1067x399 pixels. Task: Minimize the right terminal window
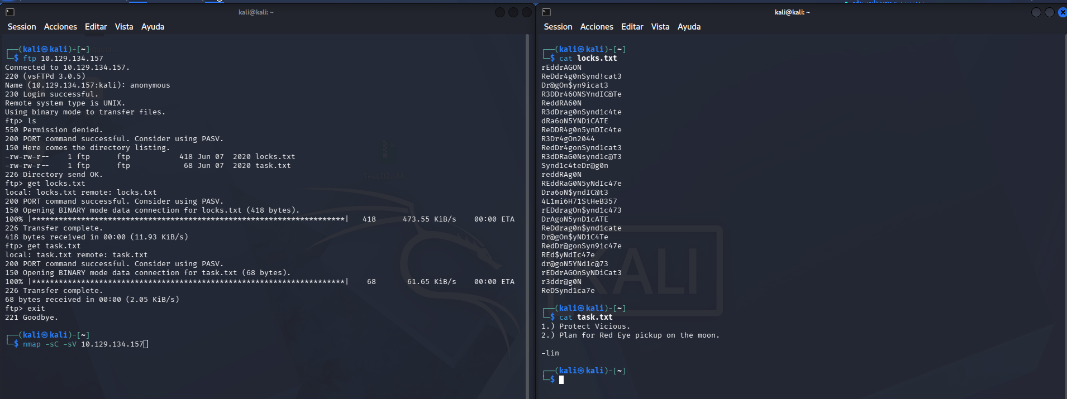tap(1036, 12)
